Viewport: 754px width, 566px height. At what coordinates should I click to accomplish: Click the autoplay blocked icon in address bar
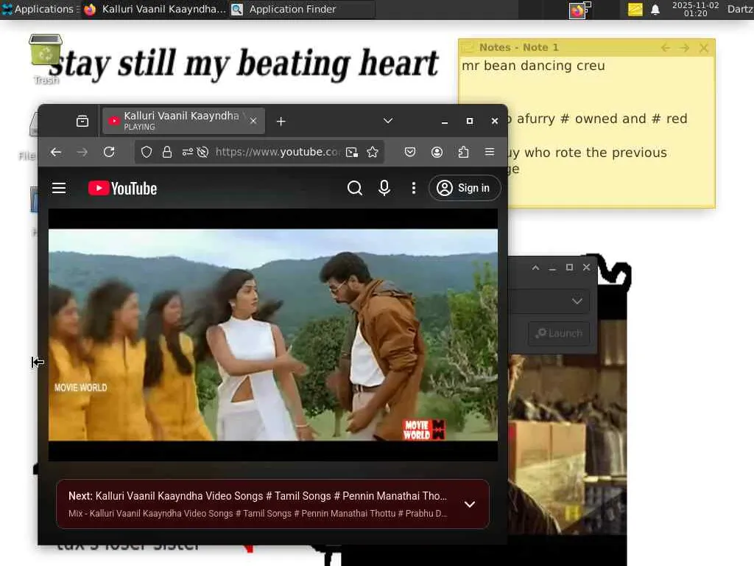point(203,152)
